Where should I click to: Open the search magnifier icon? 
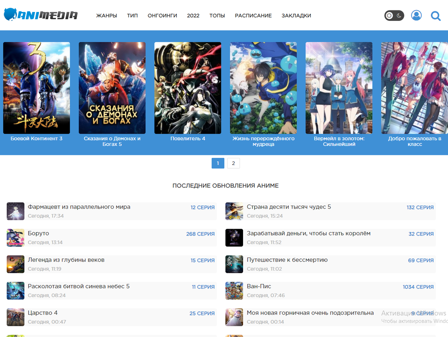tap(436, 16)
